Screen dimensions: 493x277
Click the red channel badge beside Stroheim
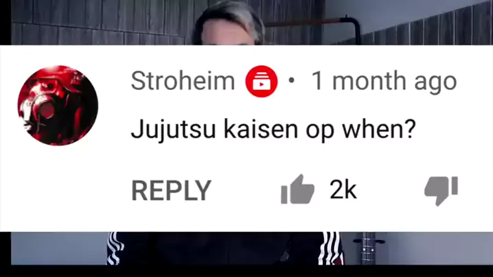(262, 82)
